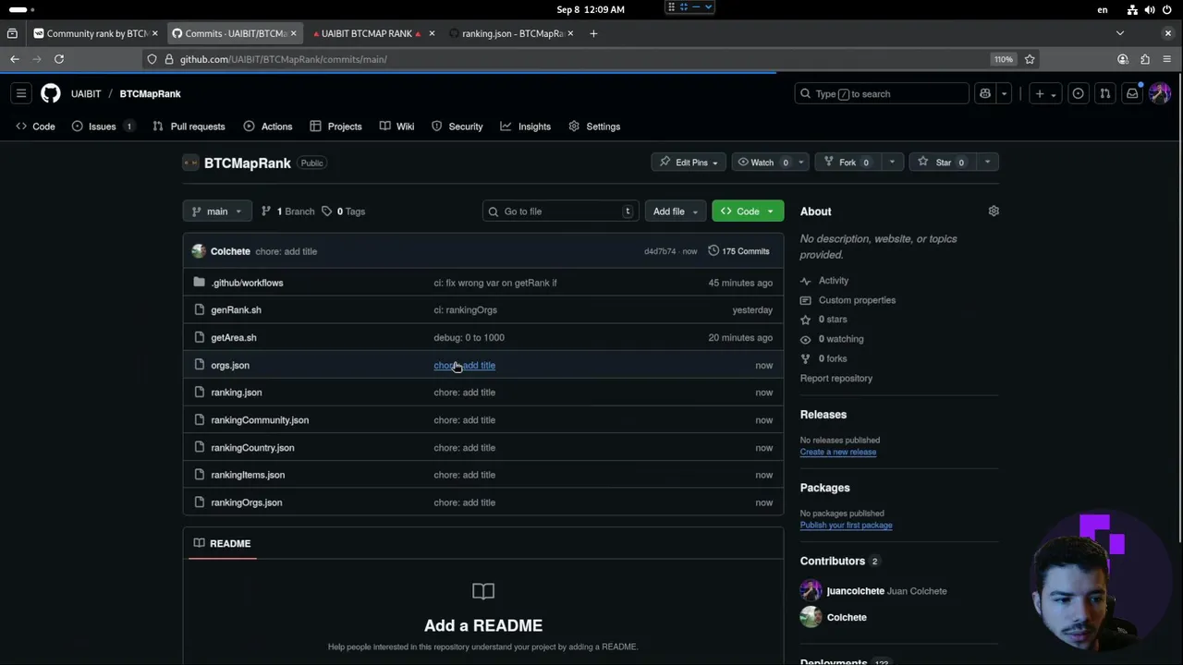Open the Projects tab

pos(335,127)
